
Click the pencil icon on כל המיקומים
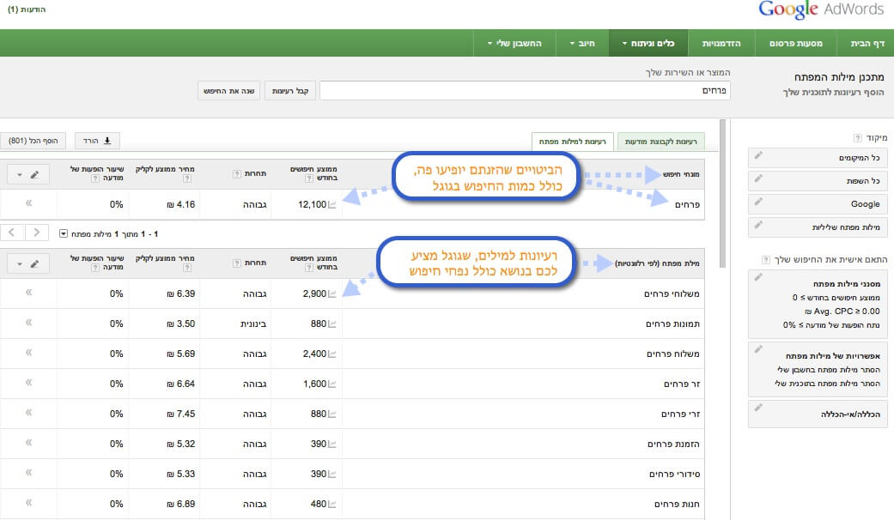(757, 156)
